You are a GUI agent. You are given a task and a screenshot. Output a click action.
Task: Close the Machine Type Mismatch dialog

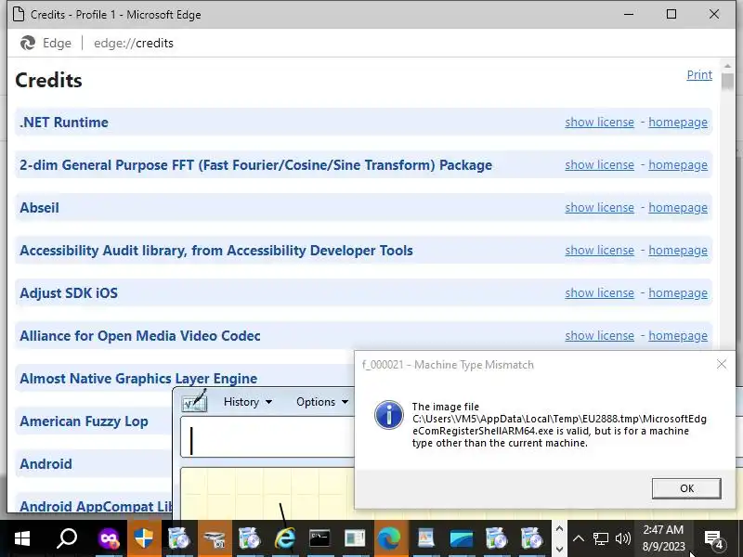[722, 364]
